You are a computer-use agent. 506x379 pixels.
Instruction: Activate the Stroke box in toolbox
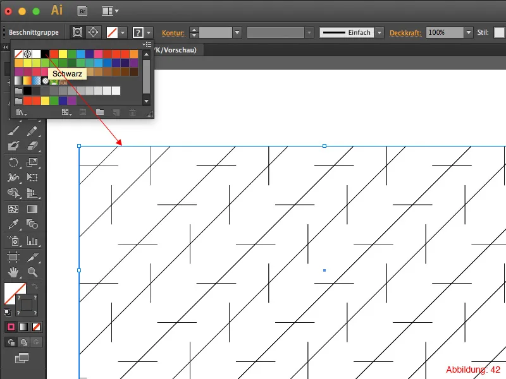click(x=27, y=305)
